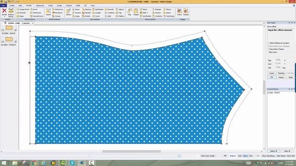Screen dimensions: 296x166
Task: Select the ID1004 - BACK piece thumbnail
Action: [x=9, y=28]
